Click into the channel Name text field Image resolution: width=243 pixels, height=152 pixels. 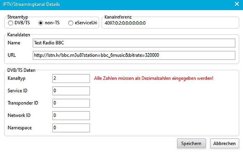[134, 43]
